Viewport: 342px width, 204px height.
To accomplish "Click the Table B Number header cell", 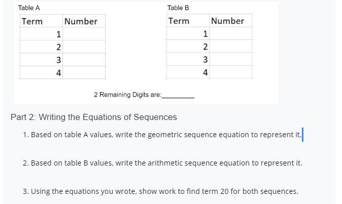I will point(231,20).
